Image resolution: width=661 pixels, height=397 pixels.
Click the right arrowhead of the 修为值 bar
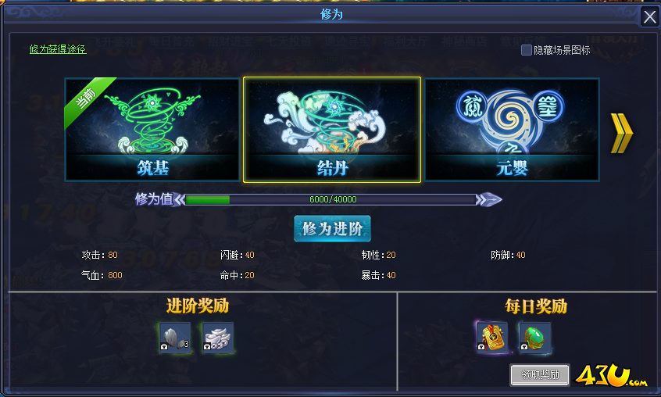489,199
